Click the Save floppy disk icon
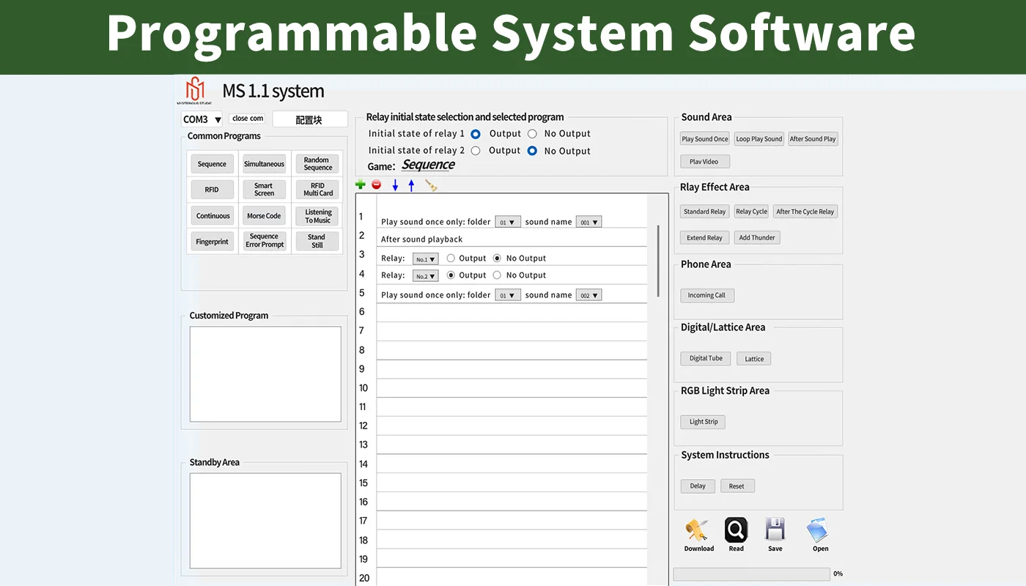1026x586 pixels. pos(775,530)
